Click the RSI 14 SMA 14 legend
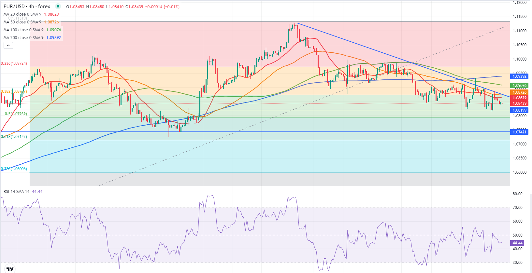The width and height of the screenshot is (532, 273). [23, 192]
